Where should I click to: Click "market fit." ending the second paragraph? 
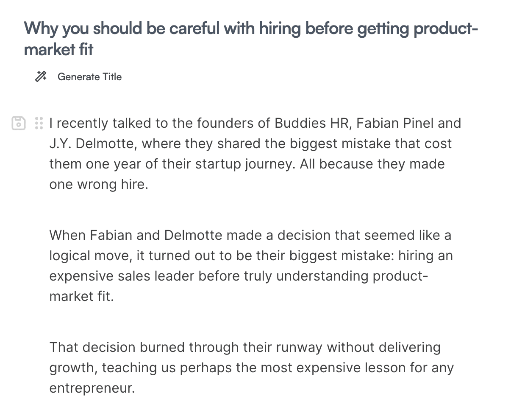[x=81, y=296]
